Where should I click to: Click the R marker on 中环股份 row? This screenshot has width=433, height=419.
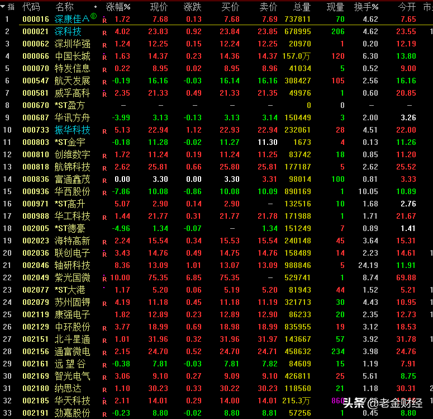click(x=104, y=328)
